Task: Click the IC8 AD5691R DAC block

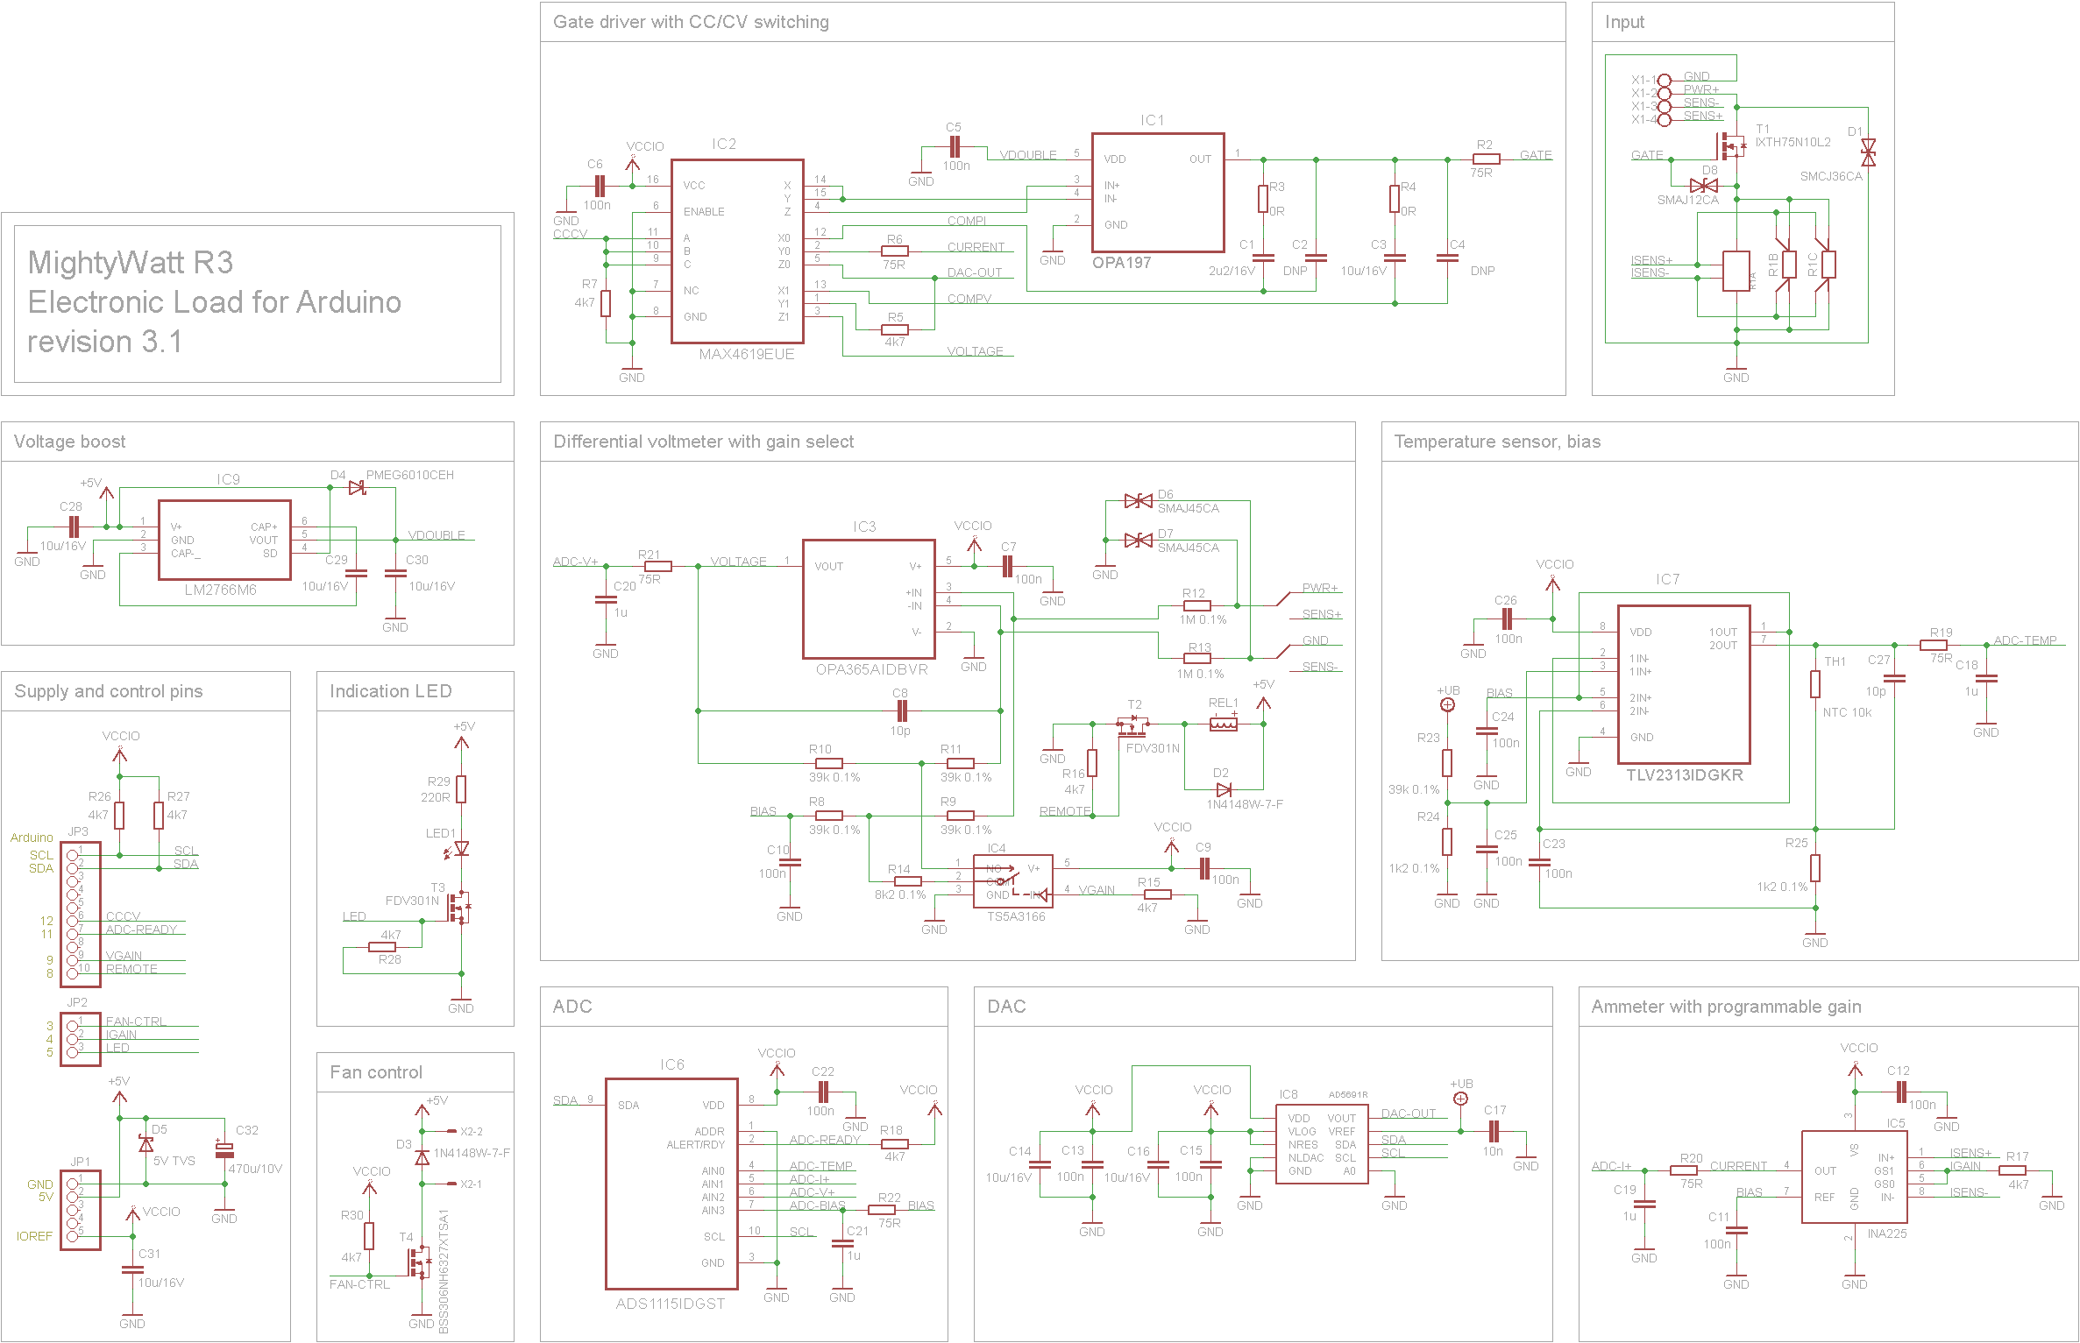Action: click(x=1322, y=1144)
